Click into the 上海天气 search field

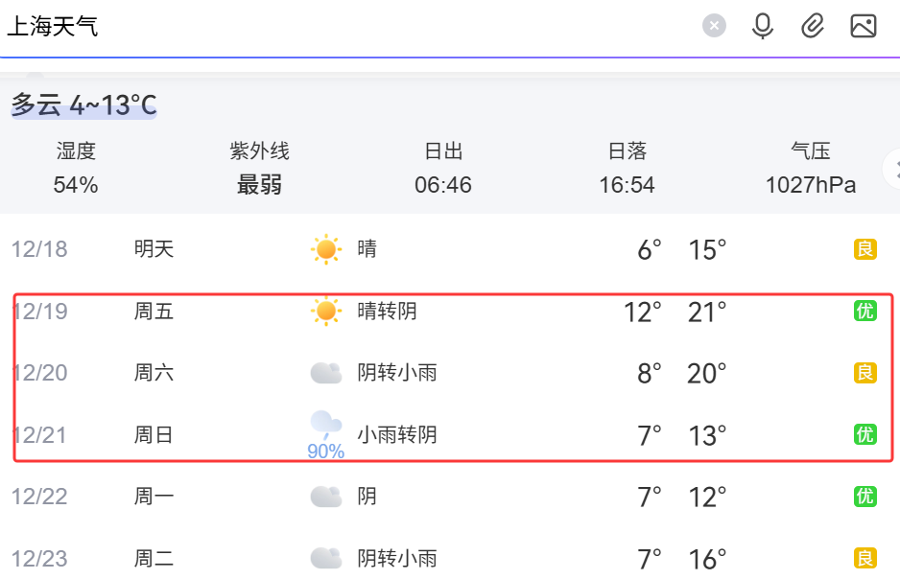pyautogui.click(x=344, y=27)
